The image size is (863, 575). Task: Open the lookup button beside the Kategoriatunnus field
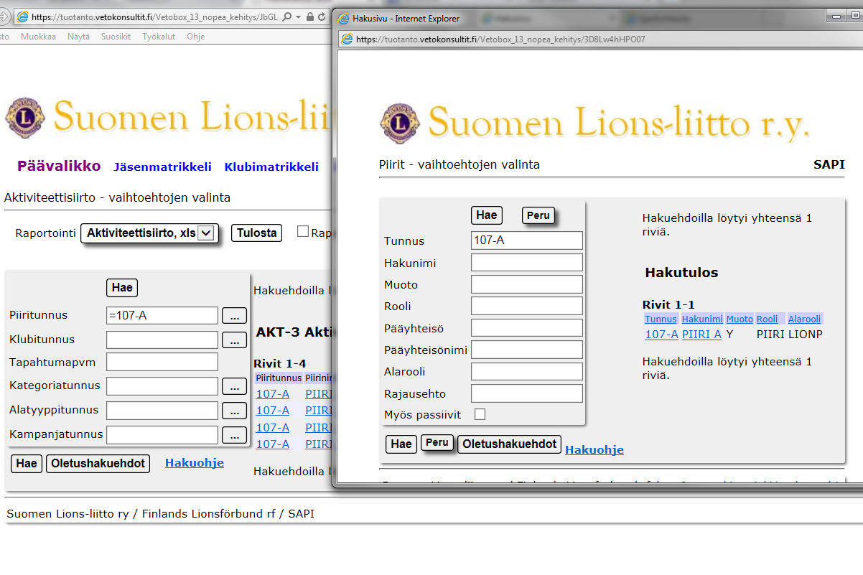[234, 386]
